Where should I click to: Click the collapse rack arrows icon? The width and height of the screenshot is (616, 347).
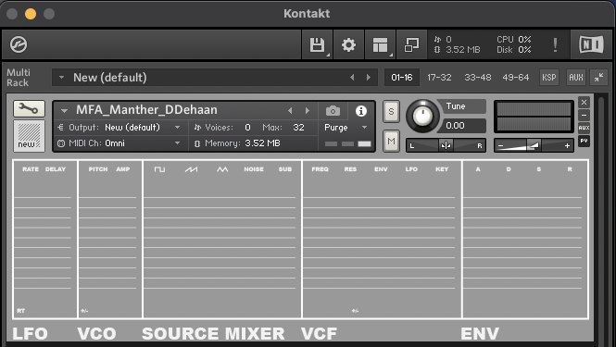(598, 78)
